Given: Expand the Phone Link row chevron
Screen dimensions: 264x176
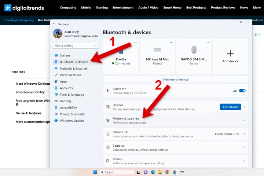Looking at the screenshot, I should tap(244, 134).
